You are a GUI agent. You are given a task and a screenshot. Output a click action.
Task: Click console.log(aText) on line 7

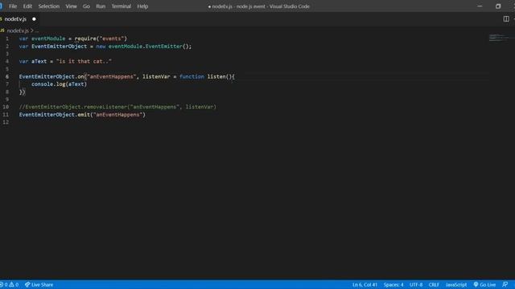(59, 84)
